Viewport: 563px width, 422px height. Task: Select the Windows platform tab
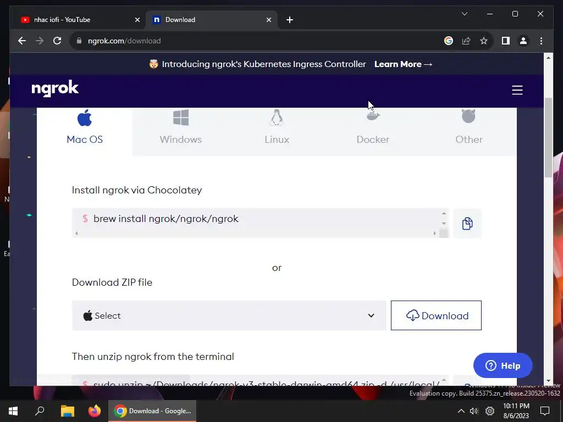[180, 132]
